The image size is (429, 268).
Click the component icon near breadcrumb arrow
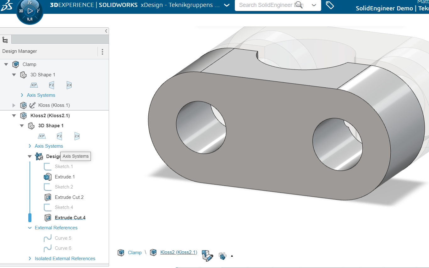coord(223,256)
